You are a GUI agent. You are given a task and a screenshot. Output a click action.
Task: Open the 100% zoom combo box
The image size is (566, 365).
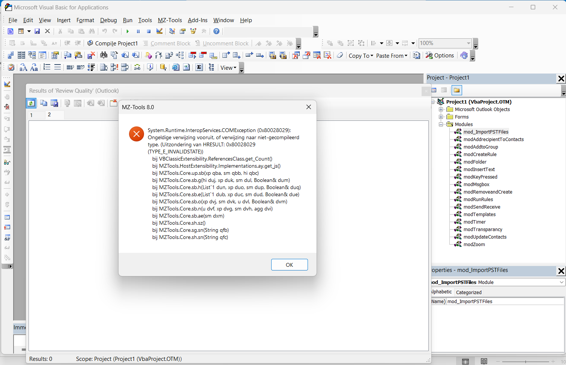pyautogui.click(x=468, y=43)
